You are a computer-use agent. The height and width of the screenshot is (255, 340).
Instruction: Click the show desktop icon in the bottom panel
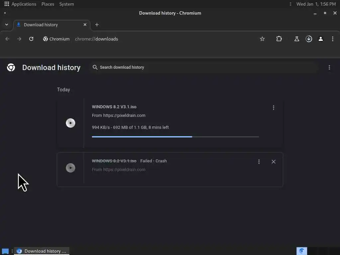tap(5, 251)
